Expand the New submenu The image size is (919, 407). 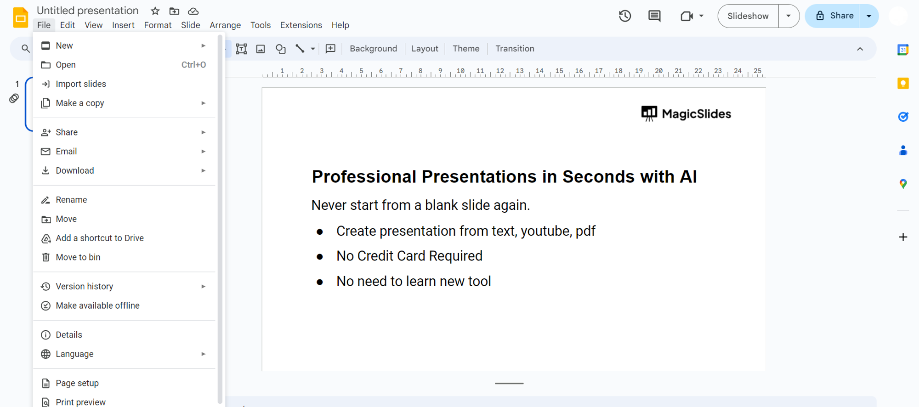coord(203,45)
